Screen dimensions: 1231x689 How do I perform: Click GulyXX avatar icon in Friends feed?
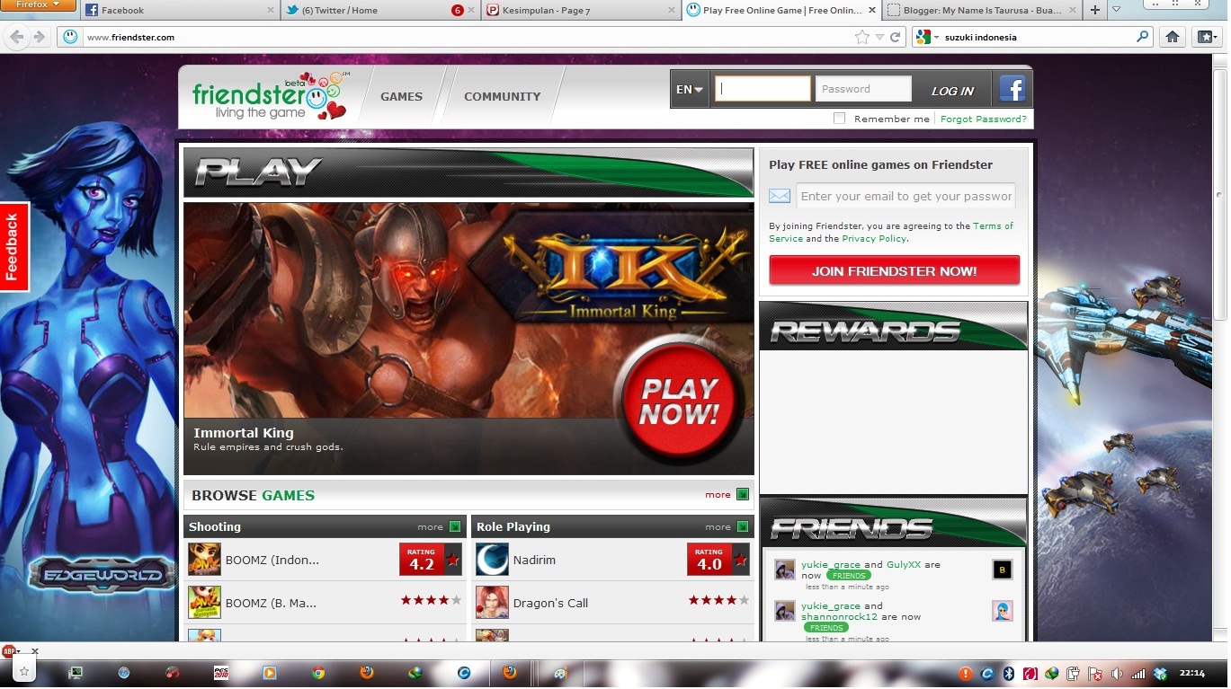(1003, 570)
